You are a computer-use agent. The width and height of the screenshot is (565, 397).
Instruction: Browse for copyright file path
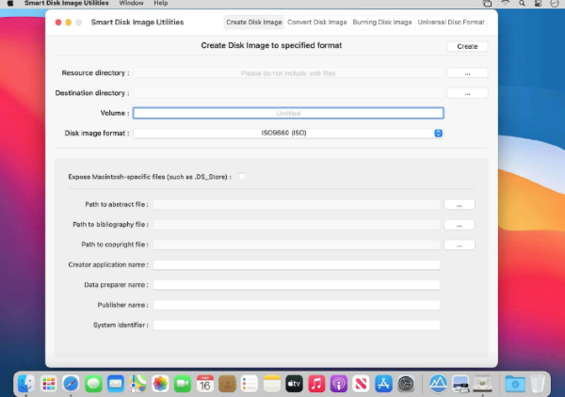[x=460, y=246]
